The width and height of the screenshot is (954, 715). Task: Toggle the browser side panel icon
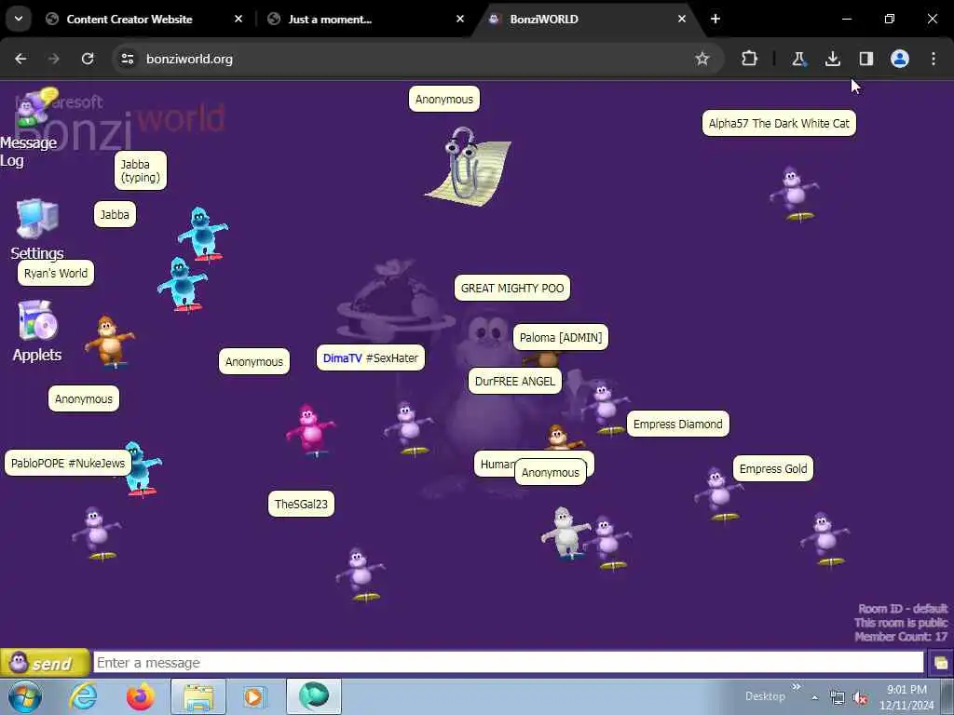865,59
